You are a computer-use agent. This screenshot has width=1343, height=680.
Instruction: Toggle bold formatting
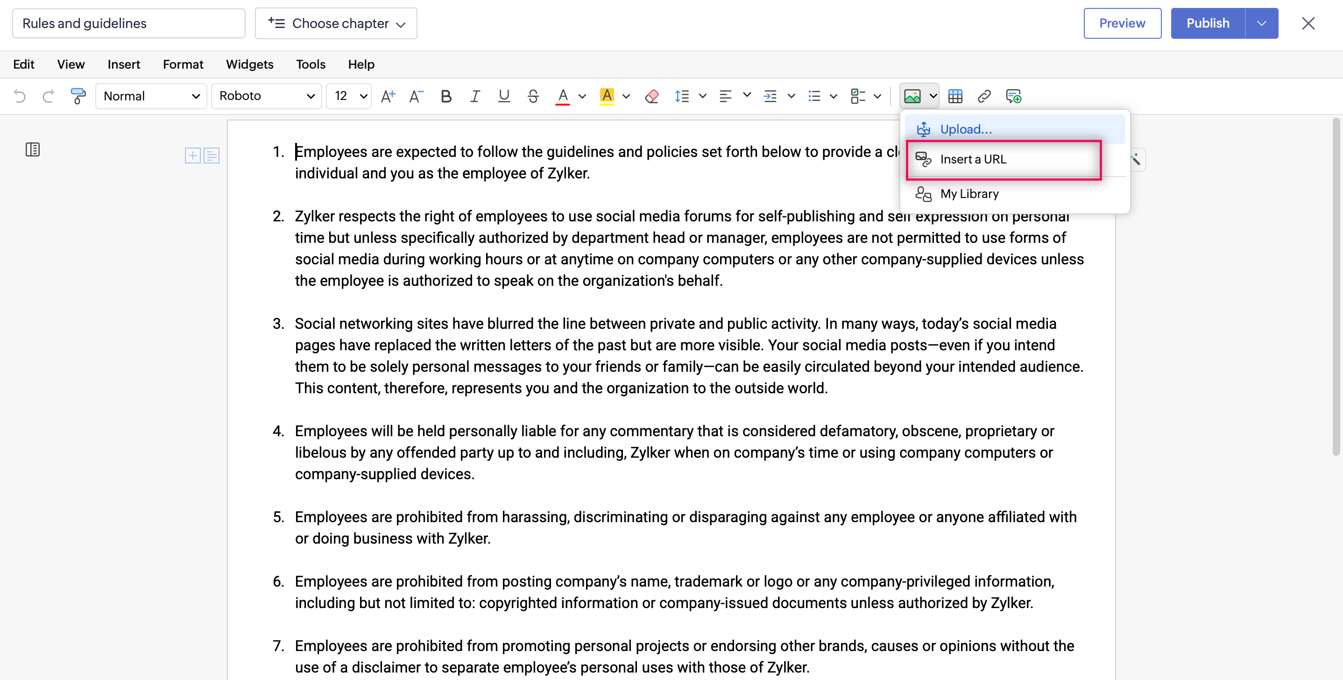tap(446, 96)
